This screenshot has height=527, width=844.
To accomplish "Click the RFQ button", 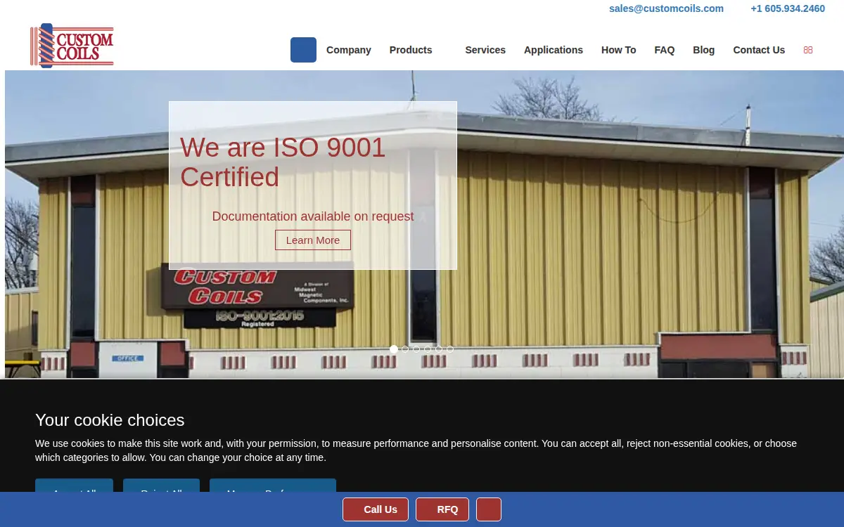I will coord(442,509).
